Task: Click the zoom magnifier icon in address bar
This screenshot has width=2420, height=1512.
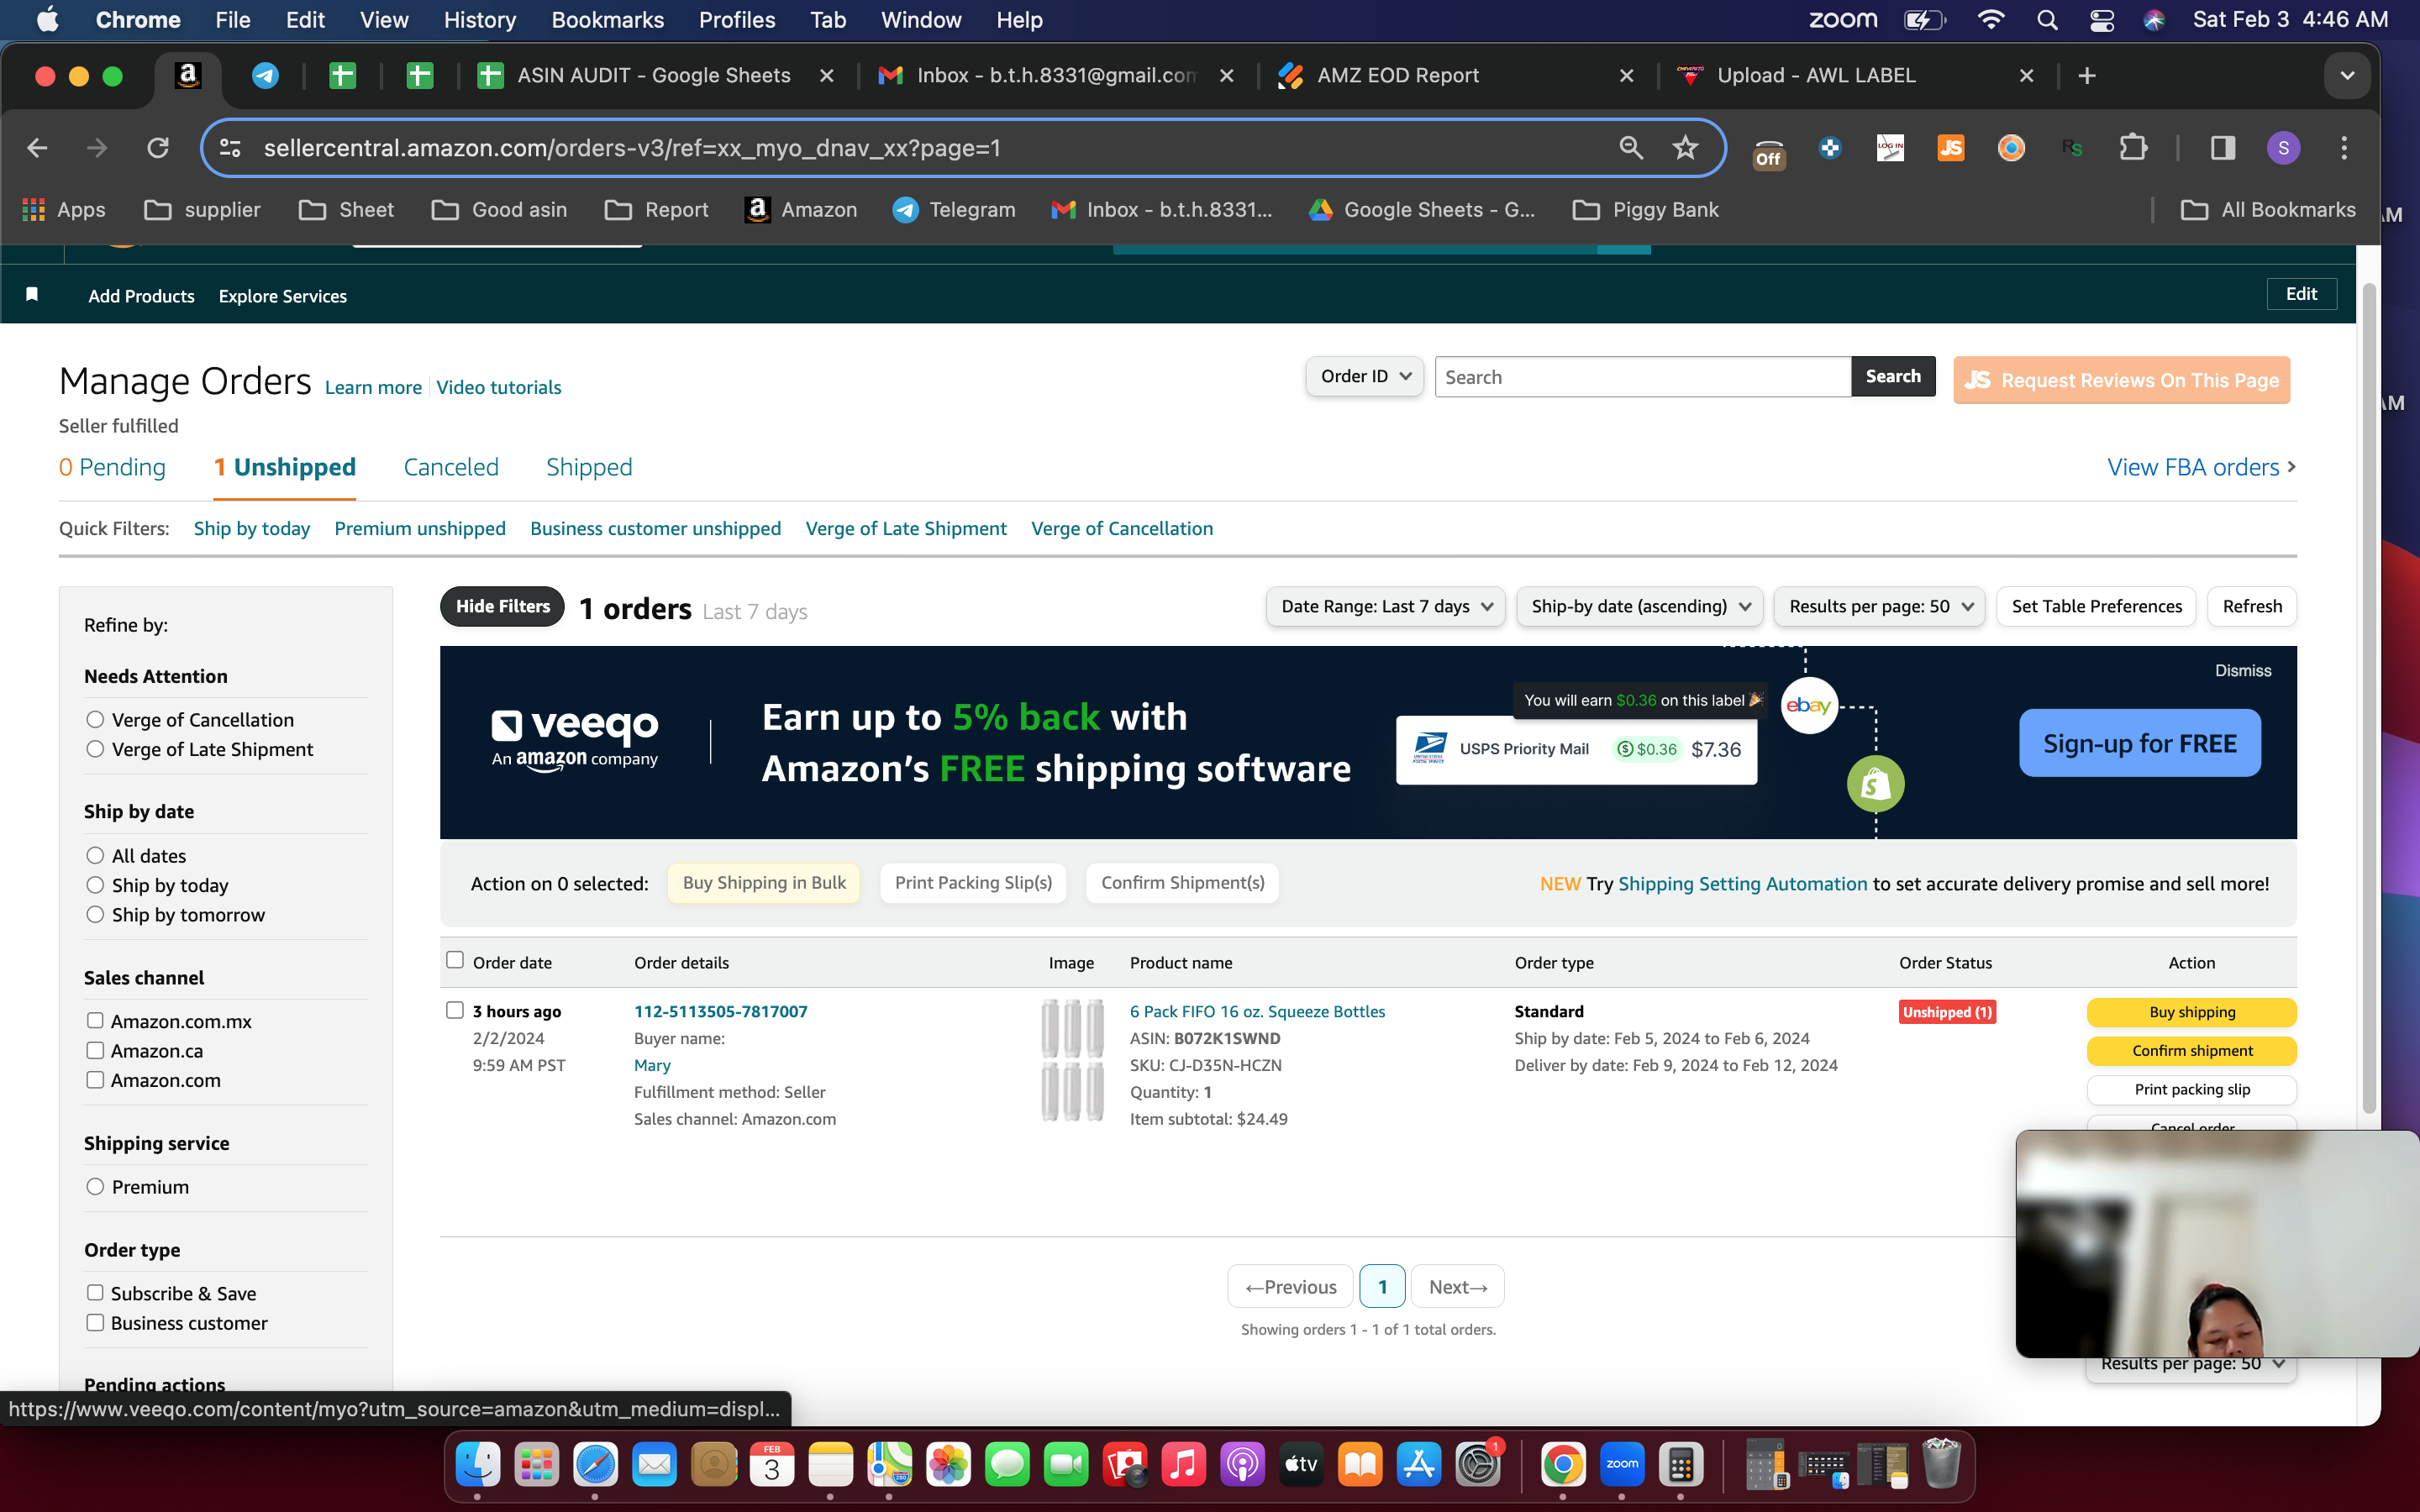Action: click(1631, 148)
